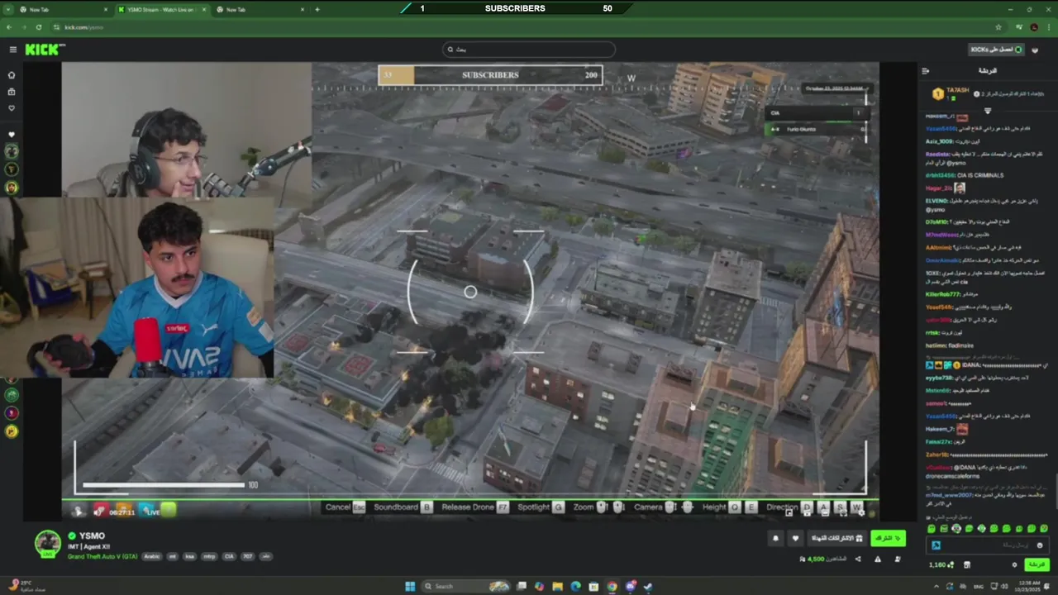Reload the page
Image resolution: width=1058 pixels, height=595 pixels.
(38, 27)
